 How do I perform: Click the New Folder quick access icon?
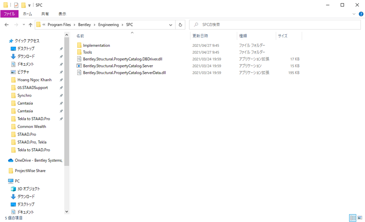coord(23,5)
